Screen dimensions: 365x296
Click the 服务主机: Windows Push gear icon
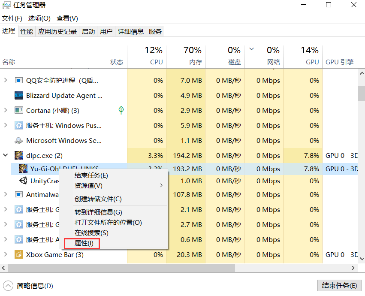click(x=18, y=126)
